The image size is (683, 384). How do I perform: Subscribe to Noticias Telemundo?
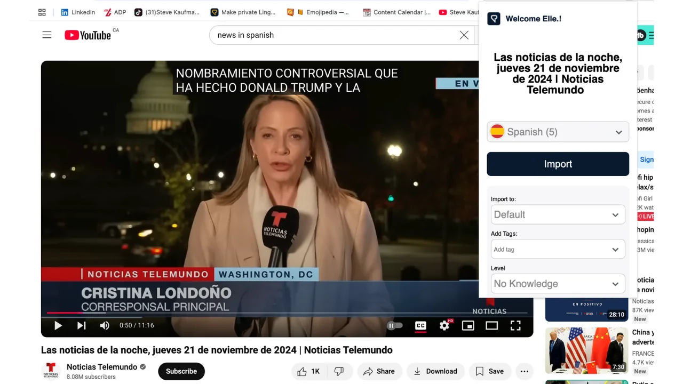click(181, 371)
